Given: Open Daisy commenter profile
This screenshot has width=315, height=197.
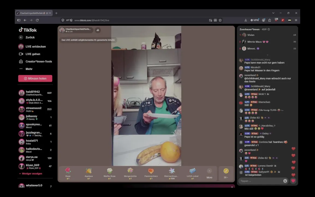Looking at the screenshot, I should coord(265,134).
